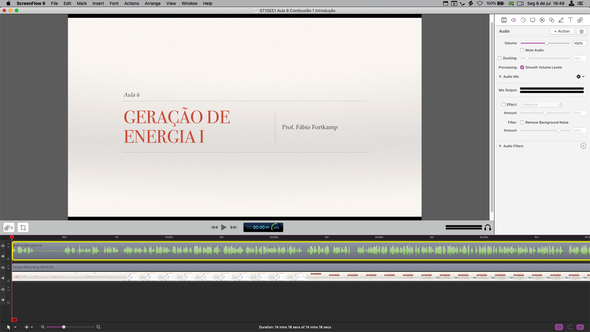
Task: Open the Text properties icon
Action: pyautogui.click(x=570, y=20)
